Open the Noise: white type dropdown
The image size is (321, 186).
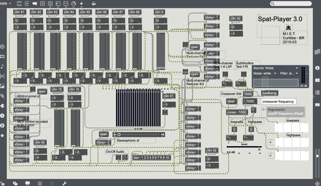pos(264,73)
